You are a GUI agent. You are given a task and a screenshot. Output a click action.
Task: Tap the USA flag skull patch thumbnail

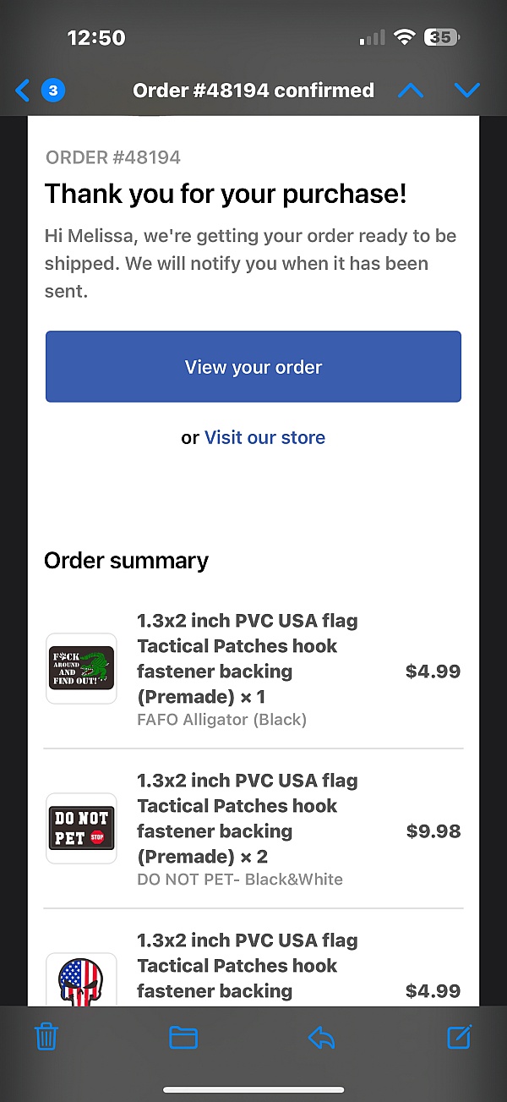point(81,980)
